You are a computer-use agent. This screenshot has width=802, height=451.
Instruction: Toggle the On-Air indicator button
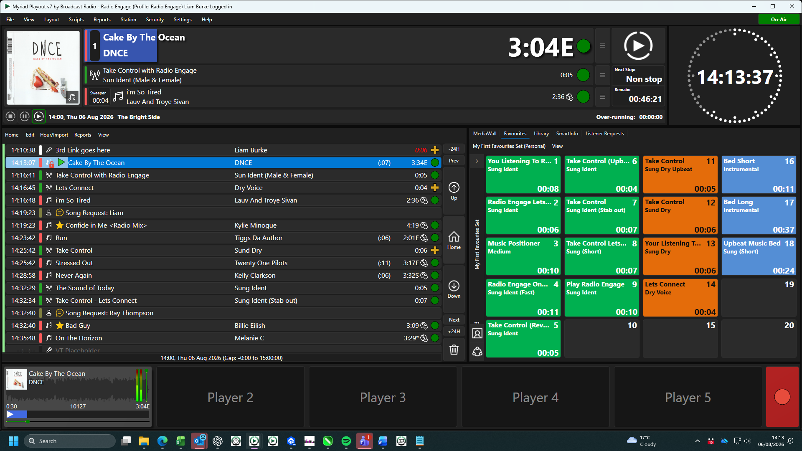pyautogui.click(x=779, y=20)
